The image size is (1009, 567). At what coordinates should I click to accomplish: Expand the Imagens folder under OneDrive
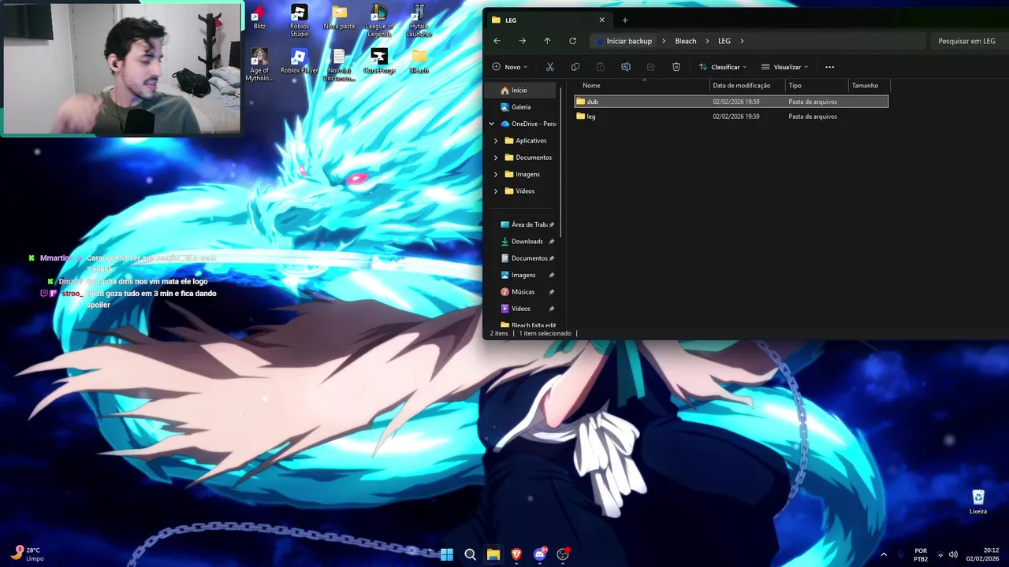pos(496,174)
